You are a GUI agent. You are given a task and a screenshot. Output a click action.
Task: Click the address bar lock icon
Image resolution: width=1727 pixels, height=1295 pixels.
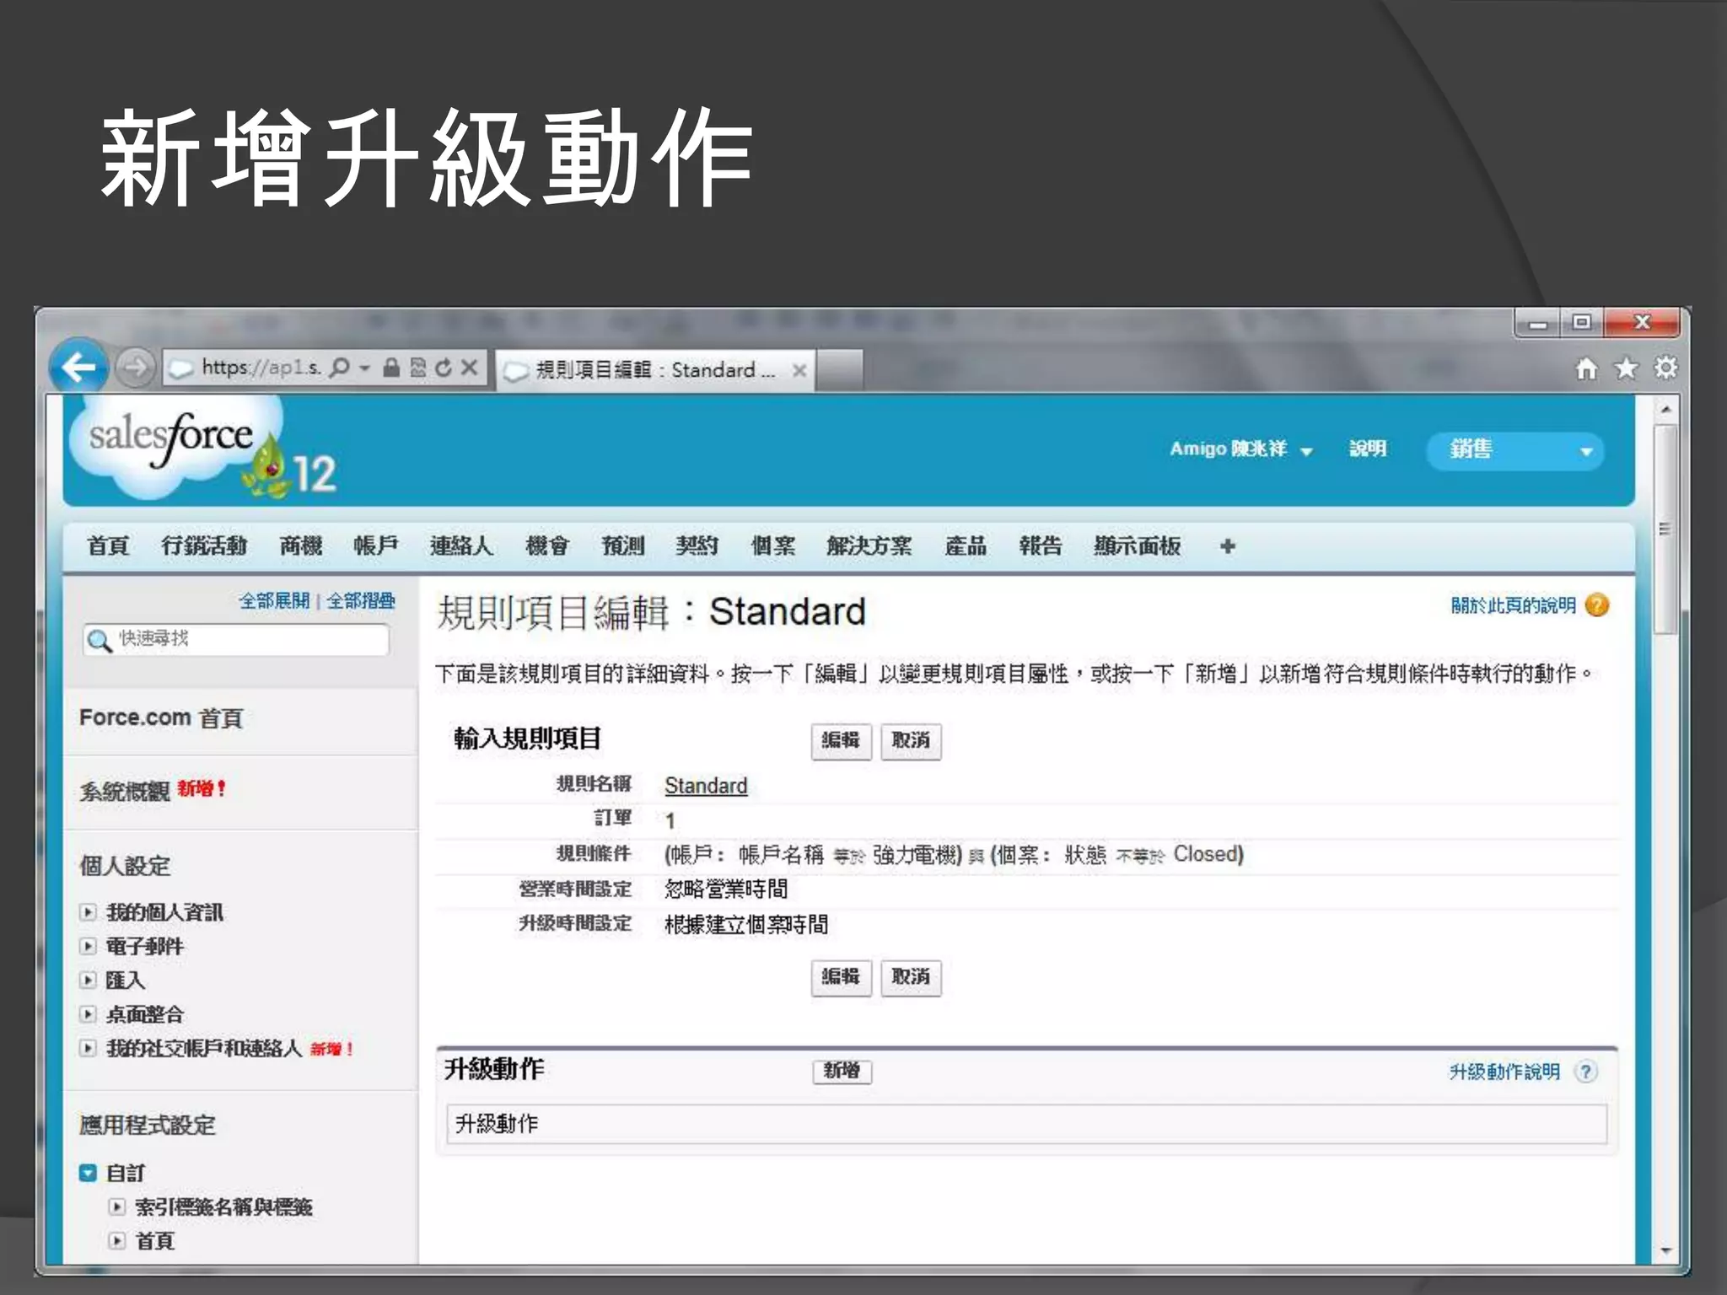pyautogui.click(x=391, y=368)
